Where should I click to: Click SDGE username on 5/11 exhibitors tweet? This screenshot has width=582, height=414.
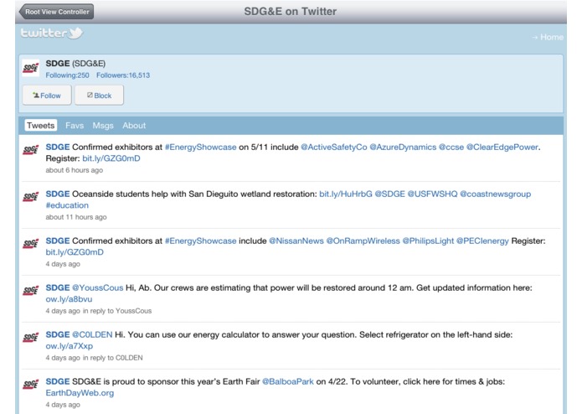[58, 147]
